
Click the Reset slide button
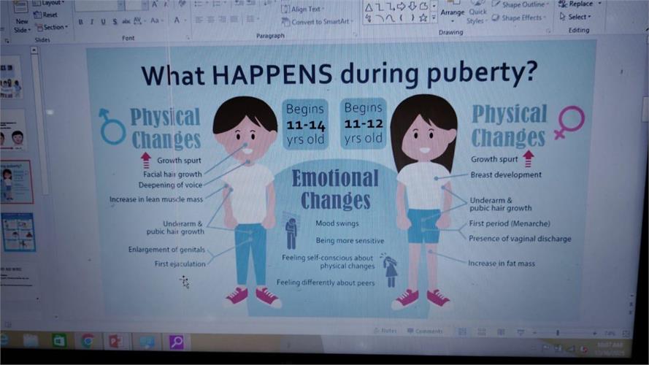tap(46, 15)
